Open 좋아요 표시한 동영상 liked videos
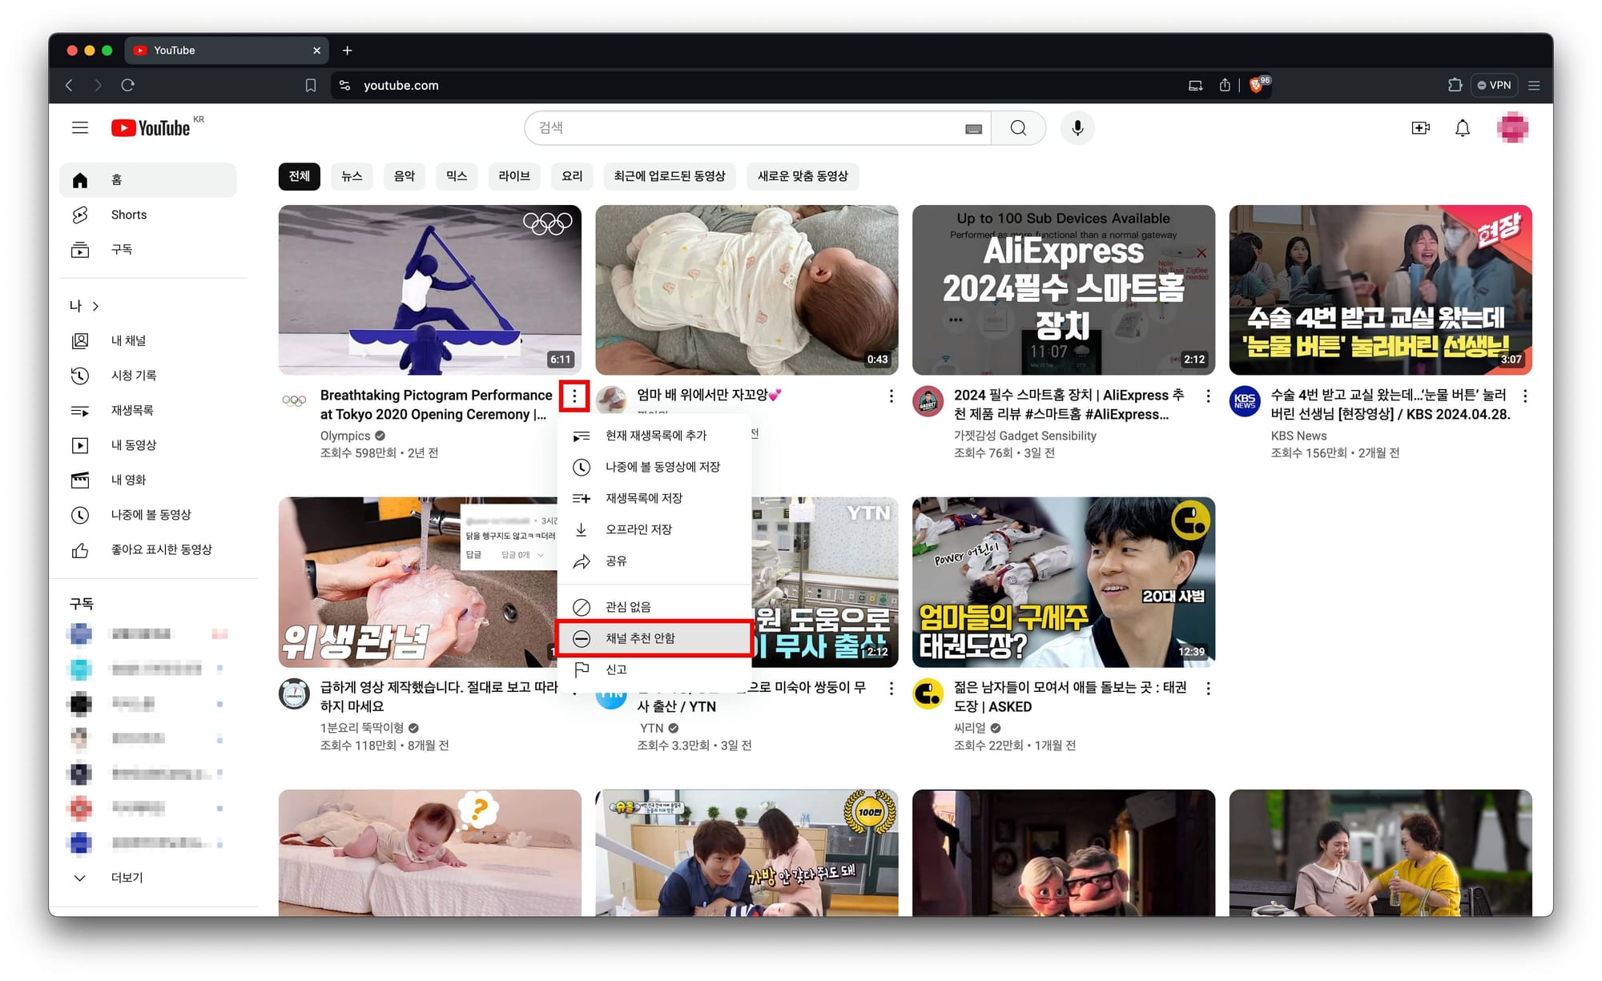Viewport: 1602px width, 981px height. coord(148,549)
